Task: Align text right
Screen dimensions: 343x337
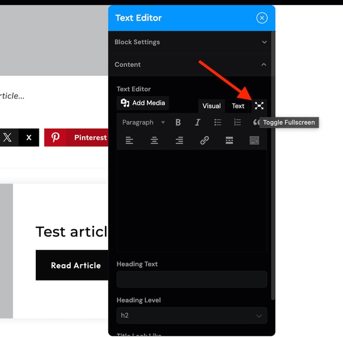Action: click(x=179, y=140)
